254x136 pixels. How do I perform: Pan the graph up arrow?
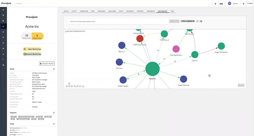point(69,84)
